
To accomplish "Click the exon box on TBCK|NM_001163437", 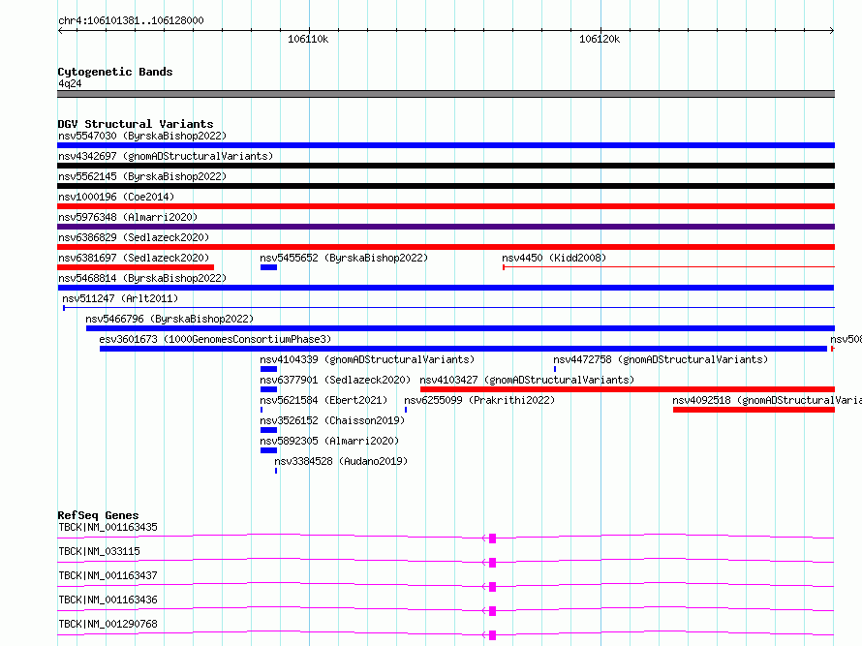I will coord(493,587).
